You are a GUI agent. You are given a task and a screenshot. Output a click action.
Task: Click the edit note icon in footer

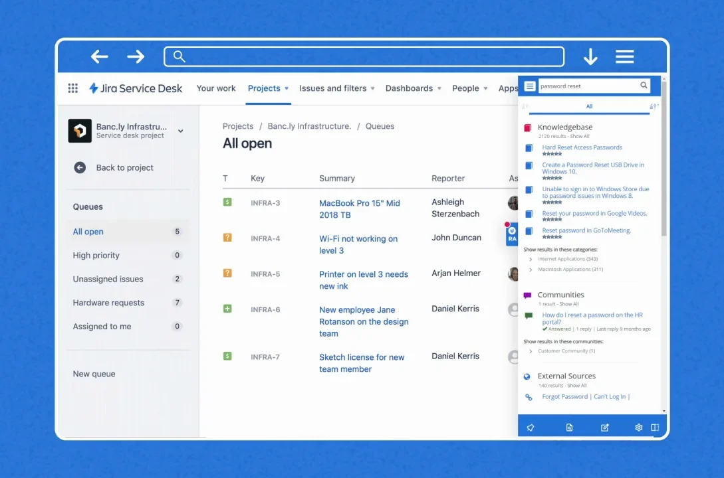click(604, 428)
